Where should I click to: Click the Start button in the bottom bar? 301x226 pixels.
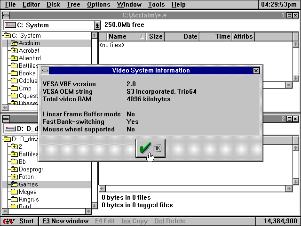point(26,221)
